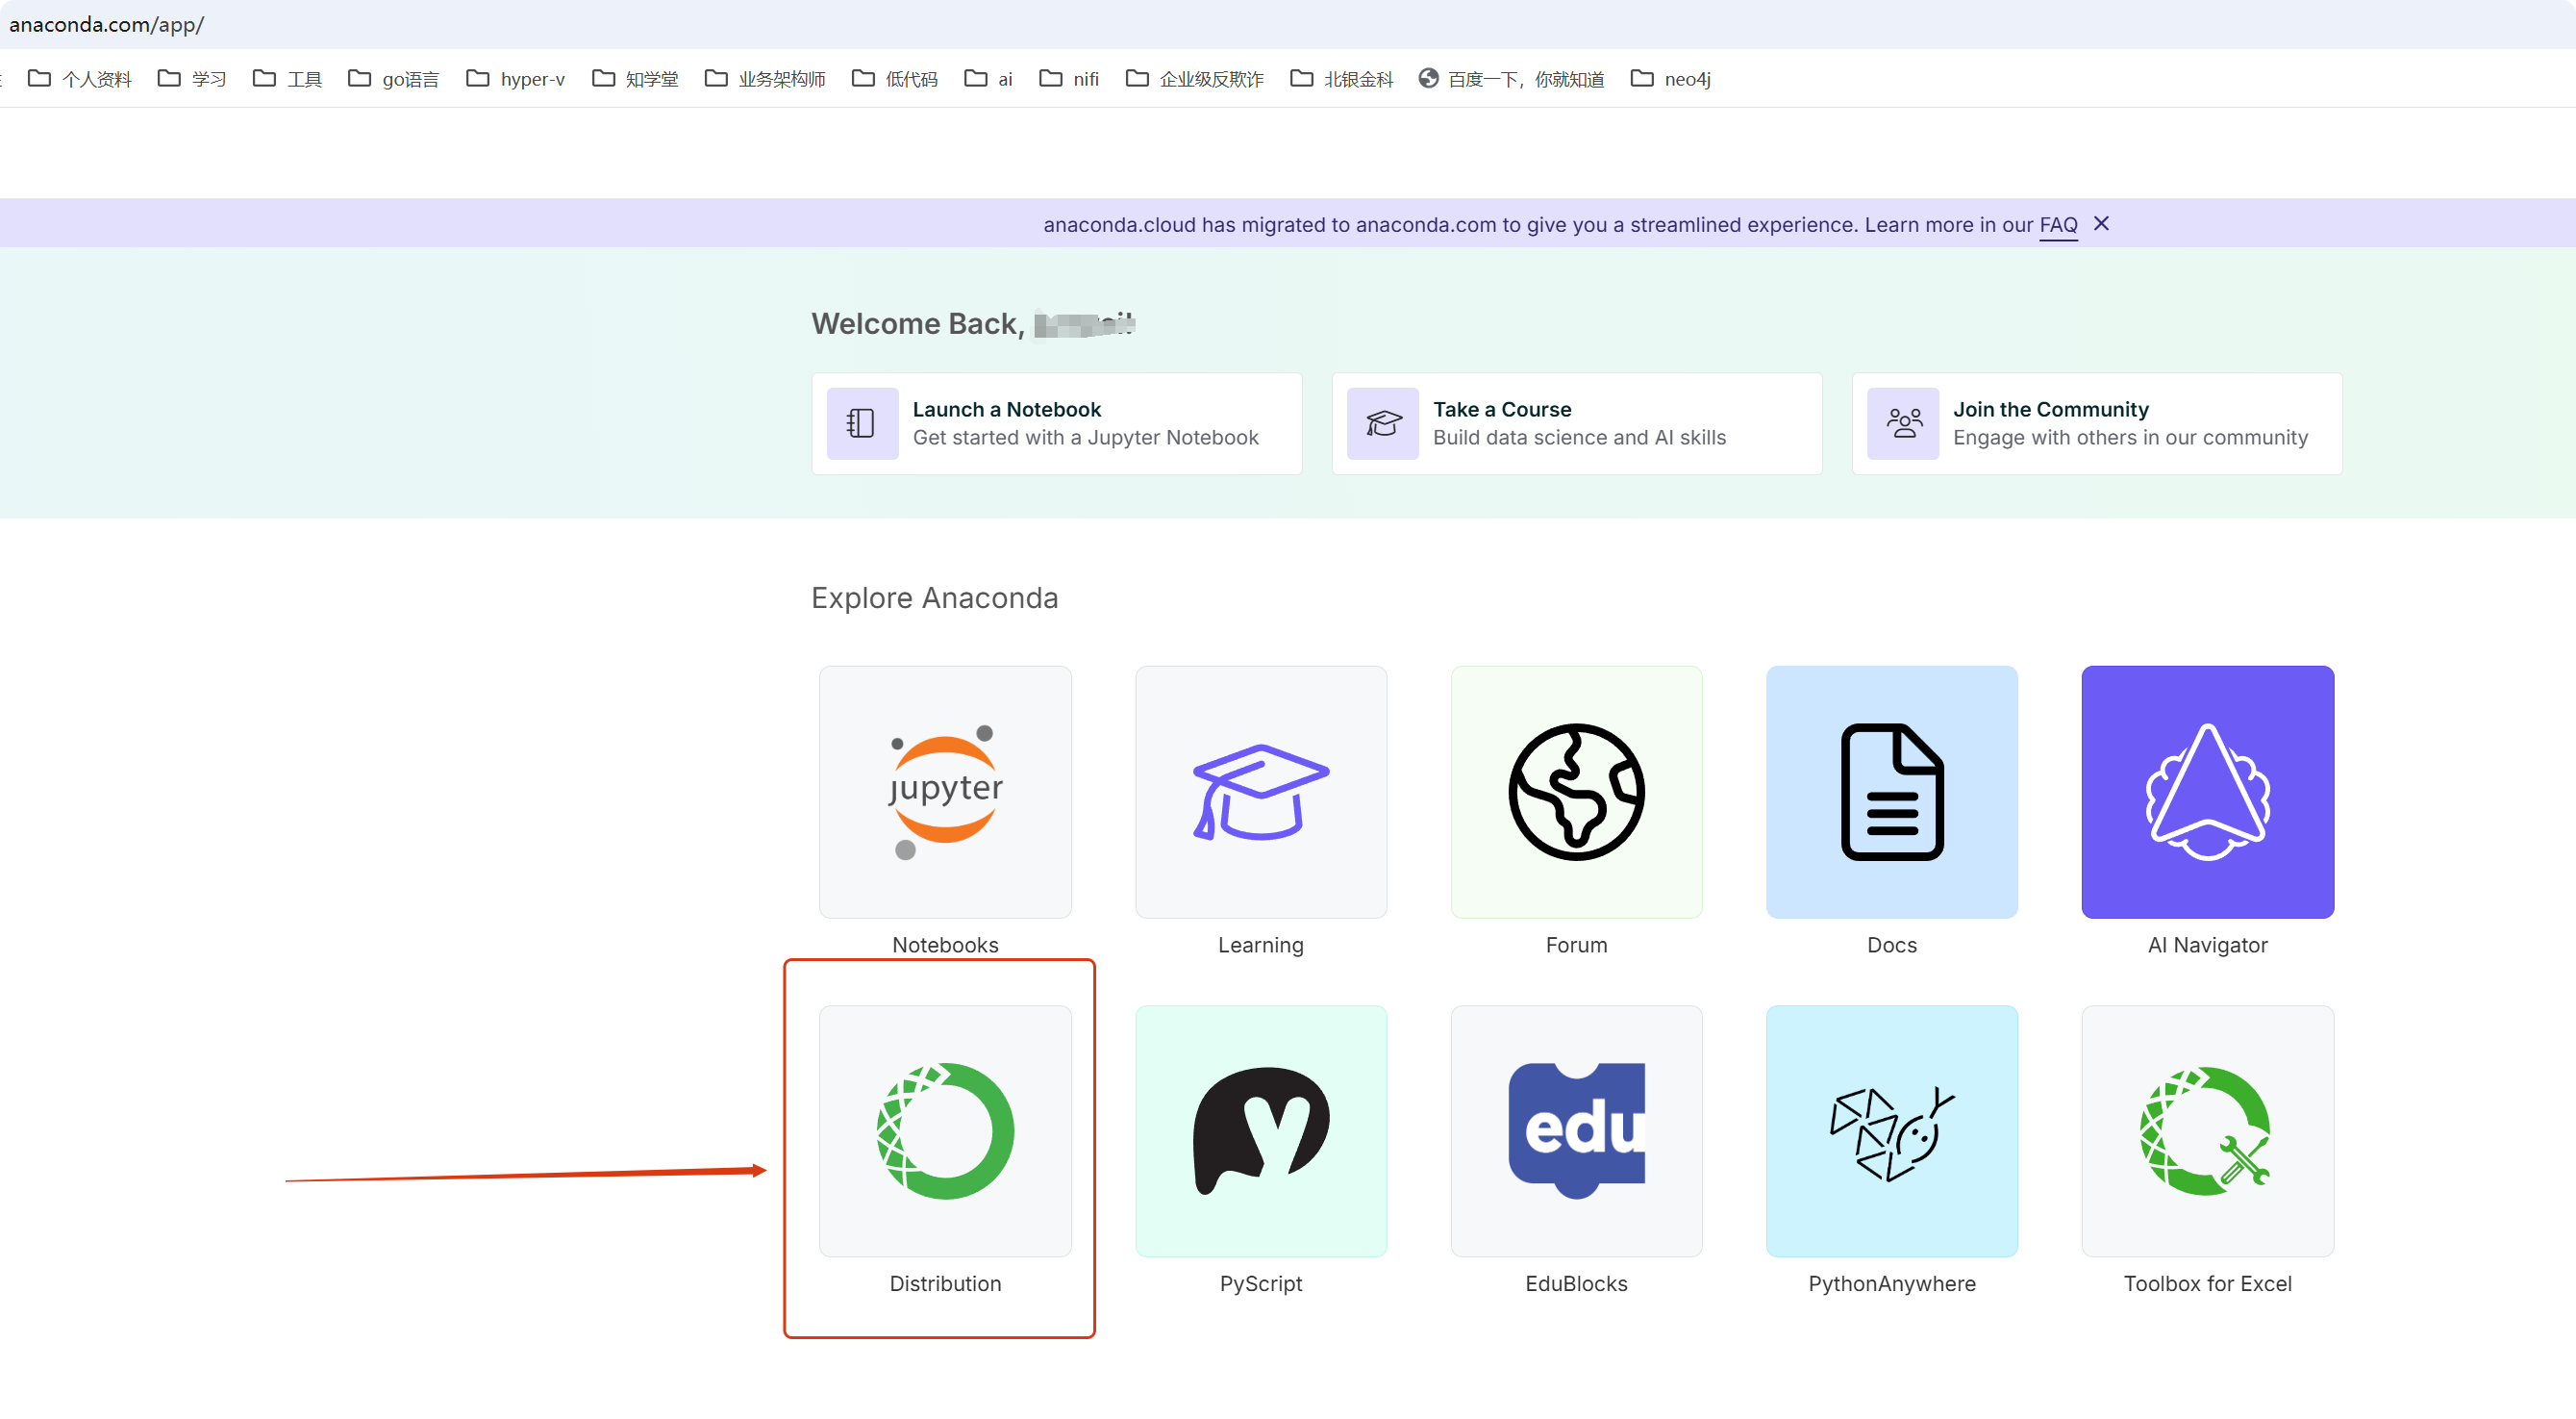Open the EduBlocks tile
This screenshot has height=1419, width=2576.
(1576, 1130)
